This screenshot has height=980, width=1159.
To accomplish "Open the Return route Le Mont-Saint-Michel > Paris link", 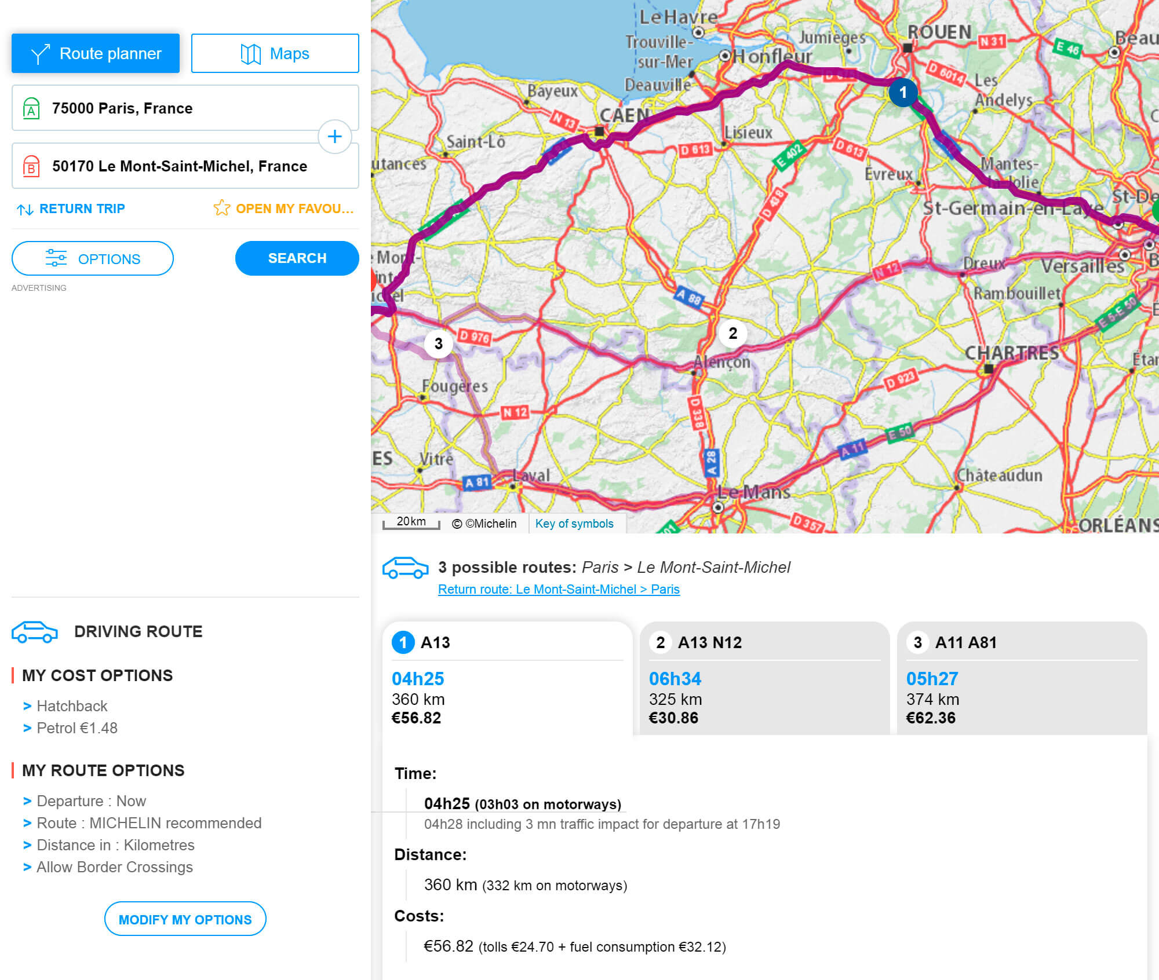I will 559,589.
